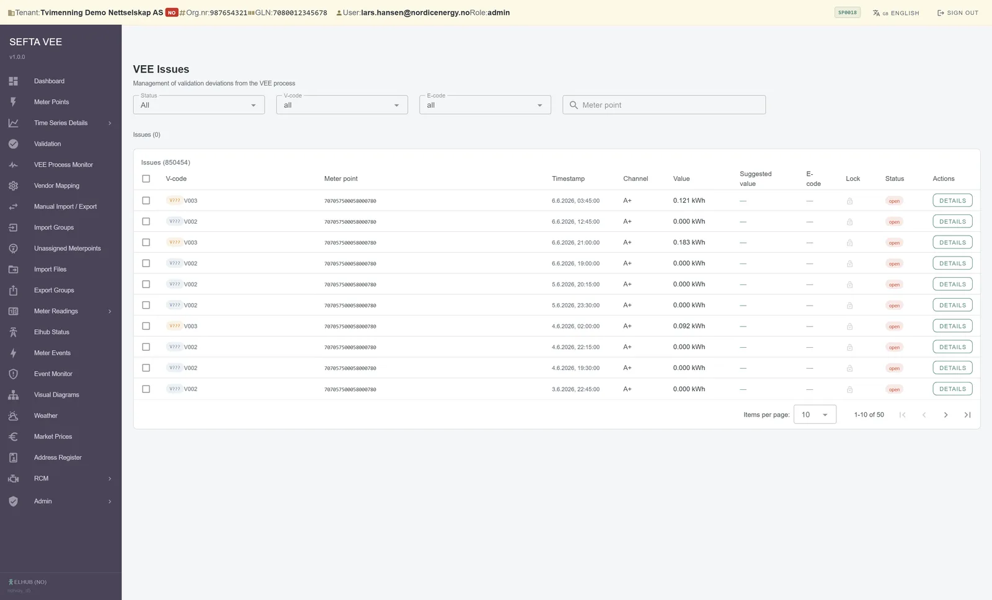Click Export Groups icon
The image size is (992, 600).
pos(13,290)
